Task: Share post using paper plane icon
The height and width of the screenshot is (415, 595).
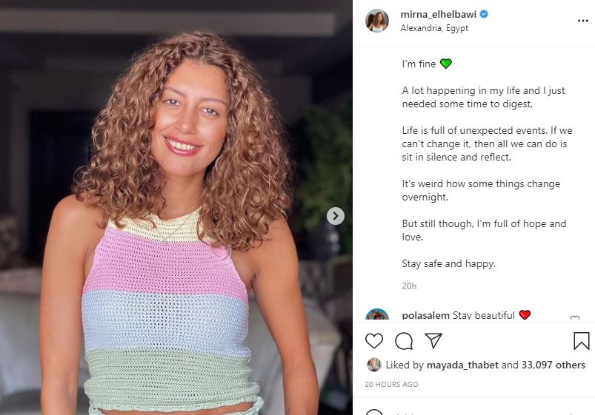Action: 433,340
